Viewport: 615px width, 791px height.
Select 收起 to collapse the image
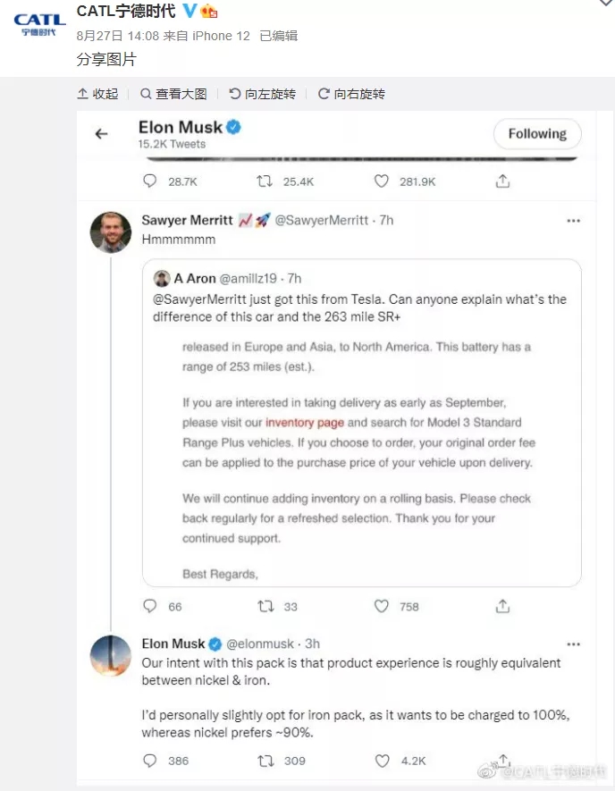(97, 94)
